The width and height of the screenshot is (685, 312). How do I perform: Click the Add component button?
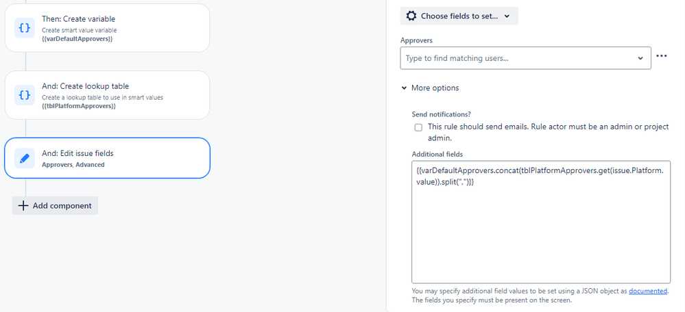[x=55, y=206]
